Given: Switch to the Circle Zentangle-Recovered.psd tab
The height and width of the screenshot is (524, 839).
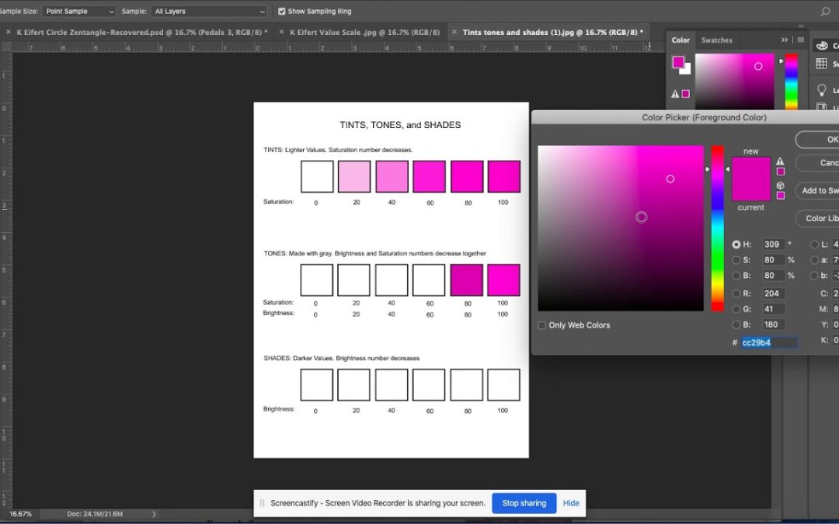Looking at the screenshot, I should pos(142,32).
